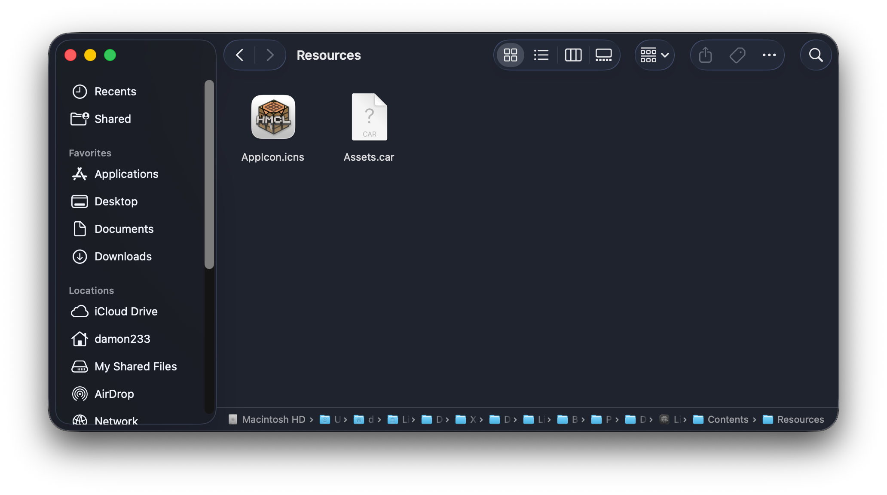Select the AppIcon.icns file
This screenshot has width=887, height=495.
pos(273,117)
